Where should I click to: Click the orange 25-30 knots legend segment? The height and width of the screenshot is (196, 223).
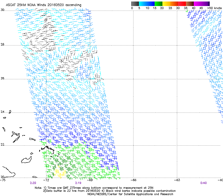point(174,4)
